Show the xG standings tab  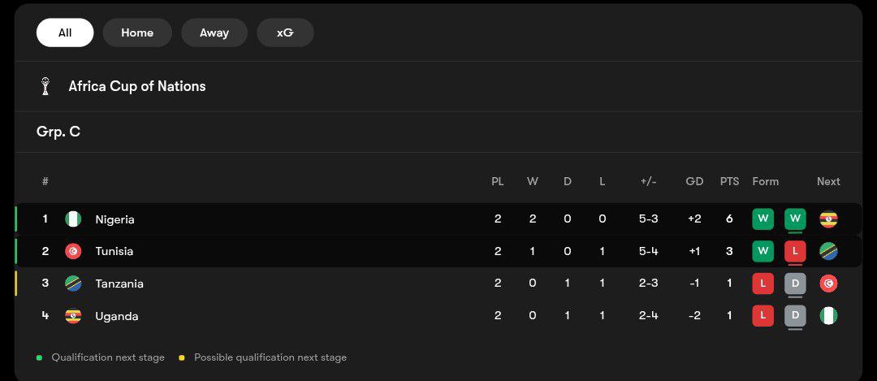tap(285, 32)
